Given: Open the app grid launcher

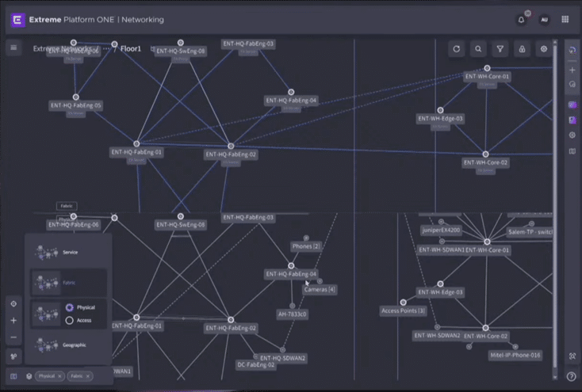Looking at the screenshot, I should pyautogui.click(x=565, y=19).
